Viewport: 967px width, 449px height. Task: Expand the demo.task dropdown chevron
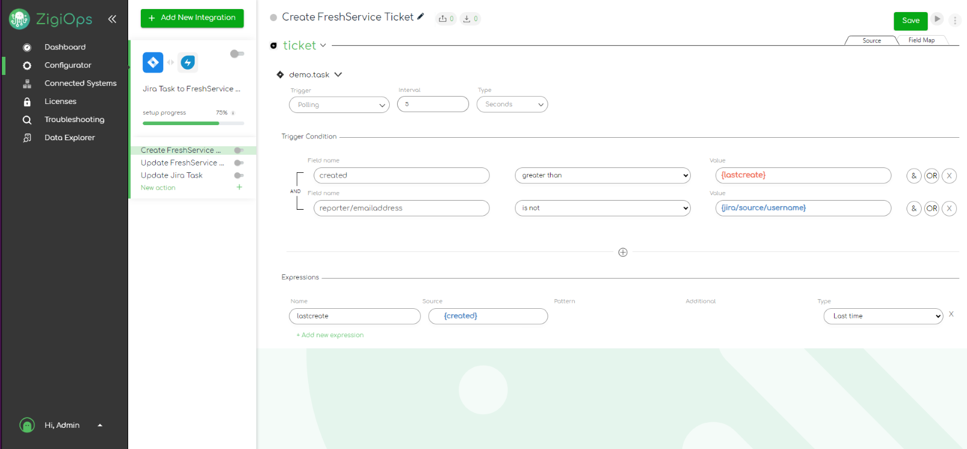click(338, 74)
